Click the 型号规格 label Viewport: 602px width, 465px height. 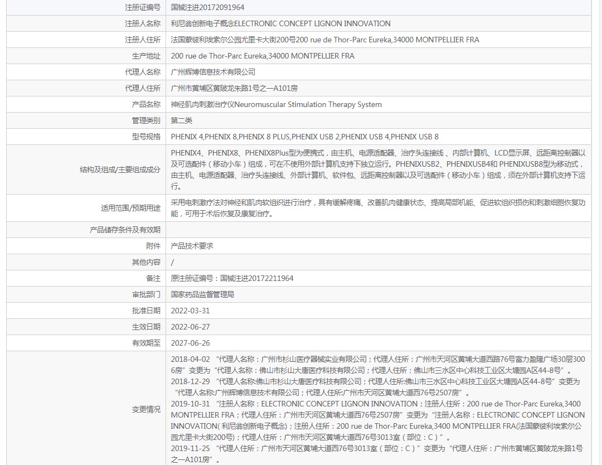(x=146, y=136)
